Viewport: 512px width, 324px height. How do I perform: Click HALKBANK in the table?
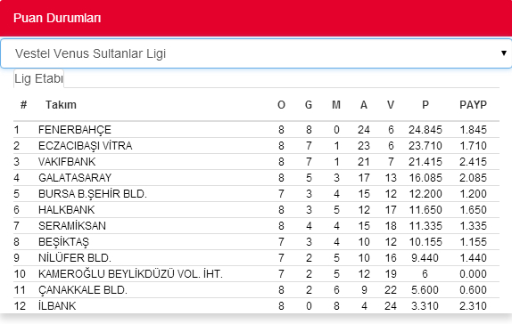tap(67, 209)
